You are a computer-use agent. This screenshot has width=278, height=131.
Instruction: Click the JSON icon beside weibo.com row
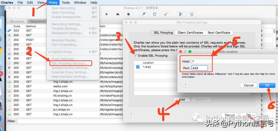pos(9,86)
